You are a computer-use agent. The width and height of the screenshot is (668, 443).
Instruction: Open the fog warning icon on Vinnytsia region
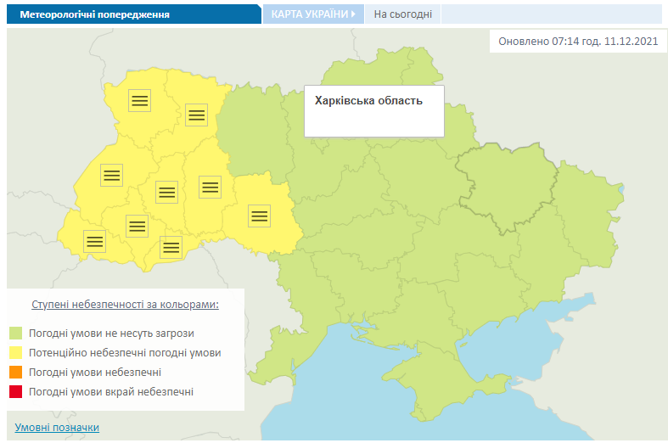click(x=259, y=216)
